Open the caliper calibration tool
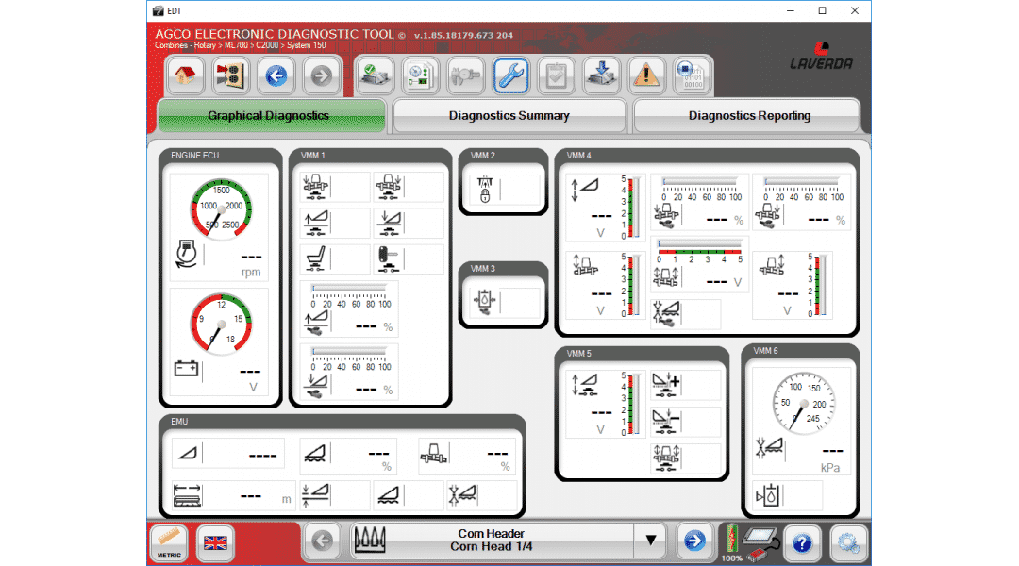1019x566 pixels. click(465, 76)
